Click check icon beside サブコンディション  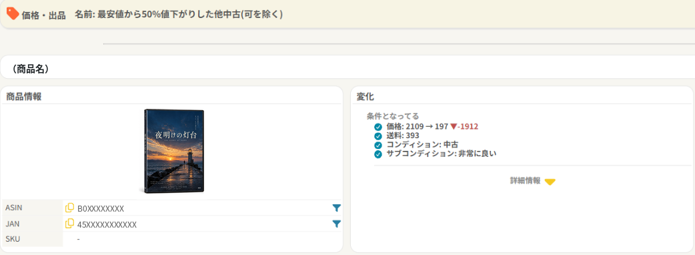click(378, 154)
